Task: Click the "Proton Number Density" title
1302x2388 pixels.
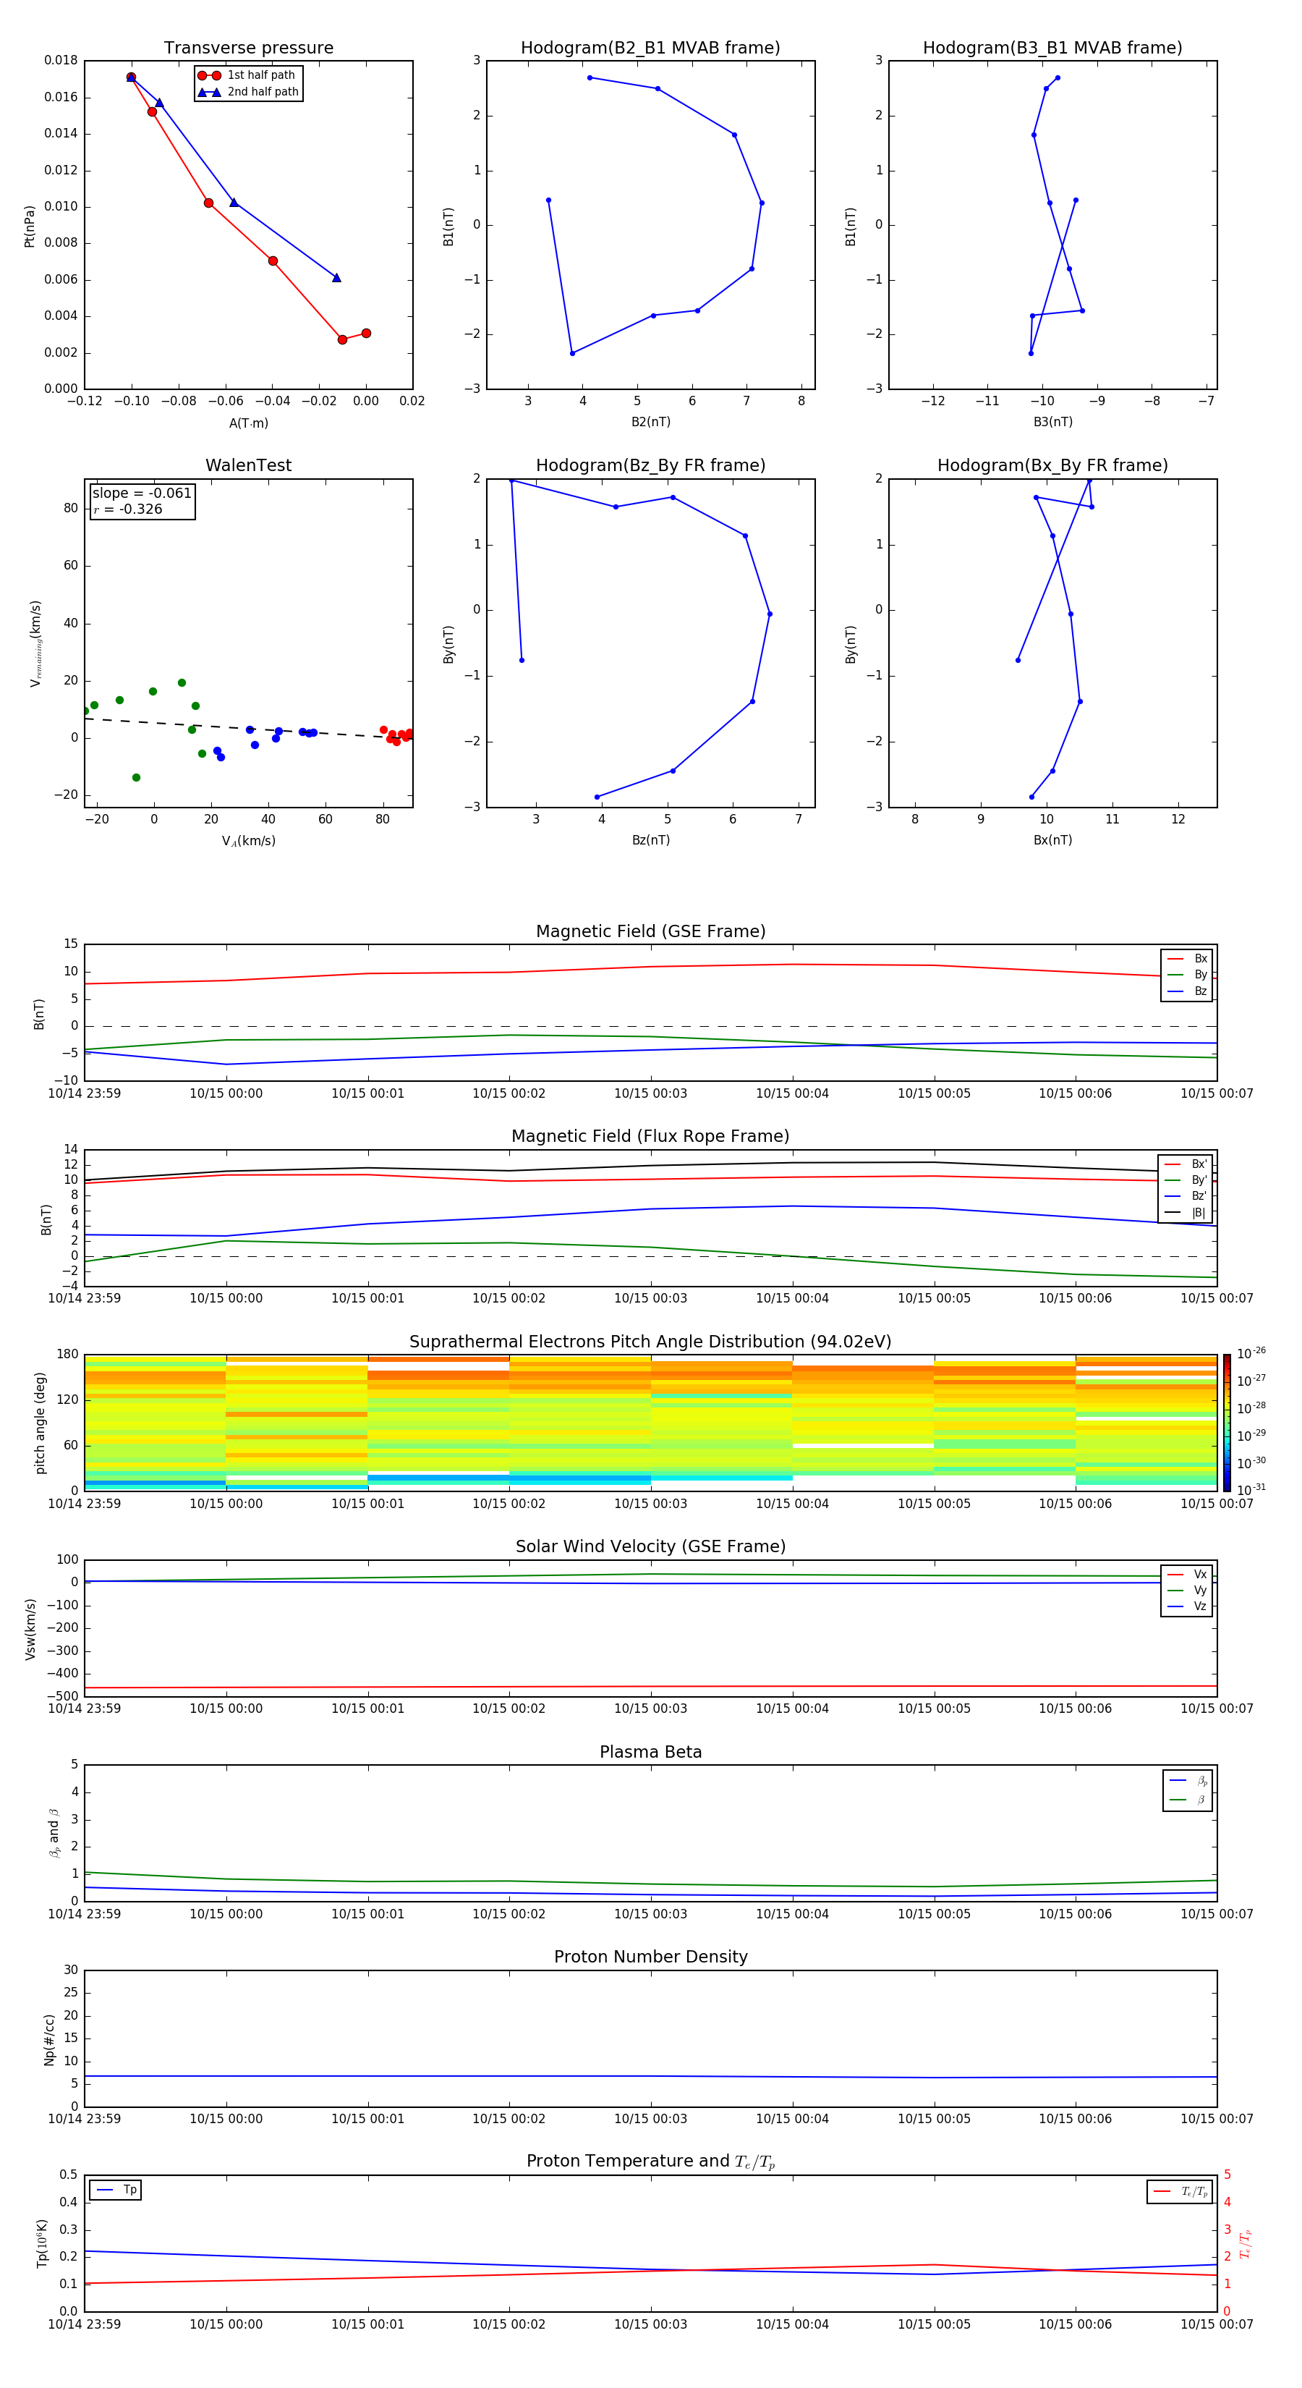Action: (650, 1957)
